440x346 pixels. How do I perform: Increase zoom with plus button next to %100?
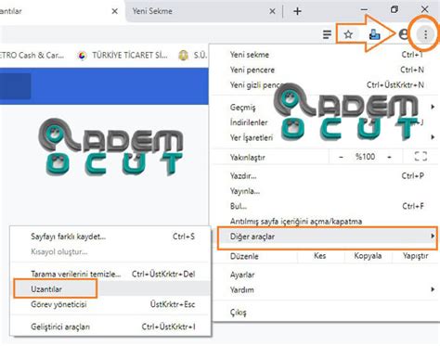tap(390, 157)
